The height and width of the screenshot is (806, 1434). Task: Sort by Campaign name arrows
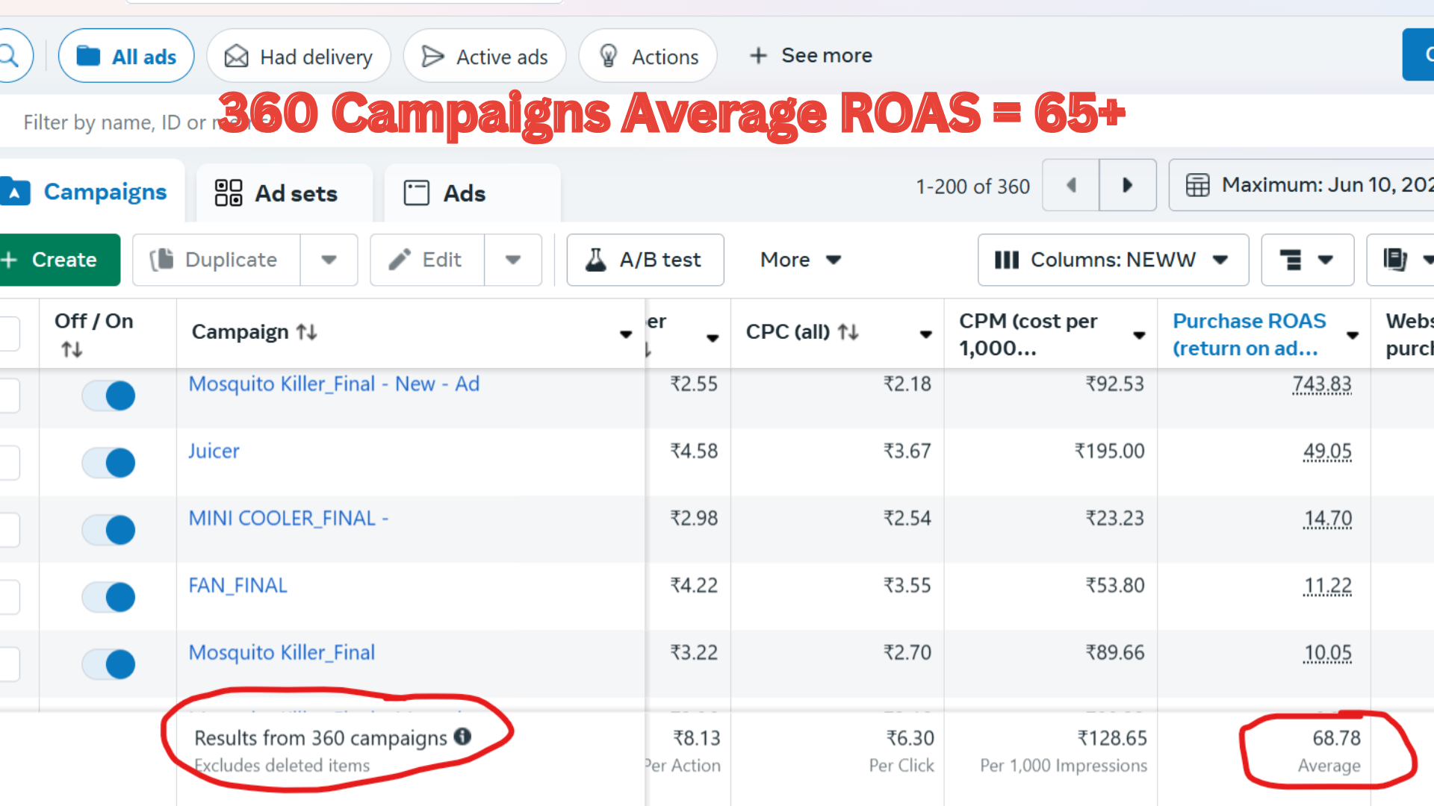(x=307, y=331)
